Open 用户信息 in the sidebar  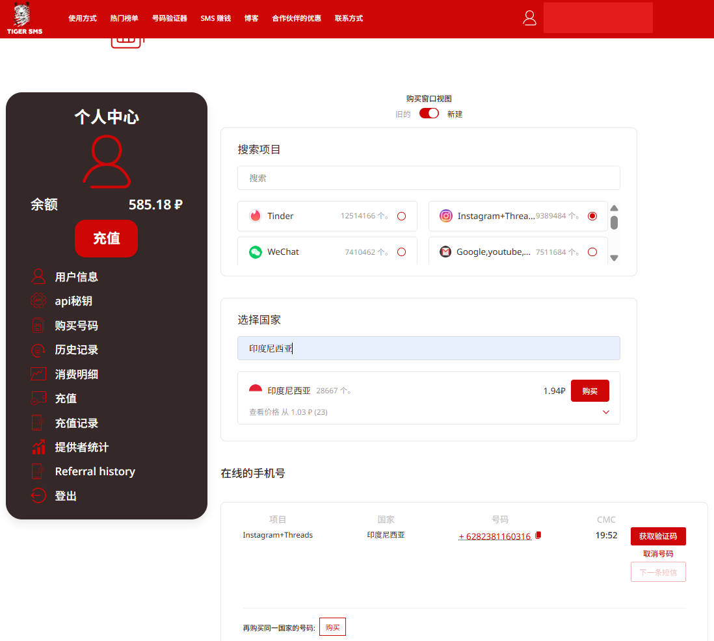(x=77, y=276)
